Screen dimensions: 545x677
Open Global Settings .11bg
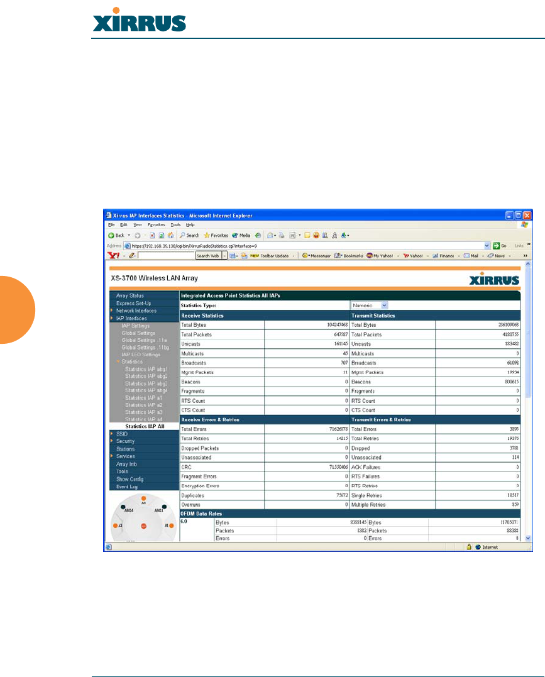tap(145, 348)
